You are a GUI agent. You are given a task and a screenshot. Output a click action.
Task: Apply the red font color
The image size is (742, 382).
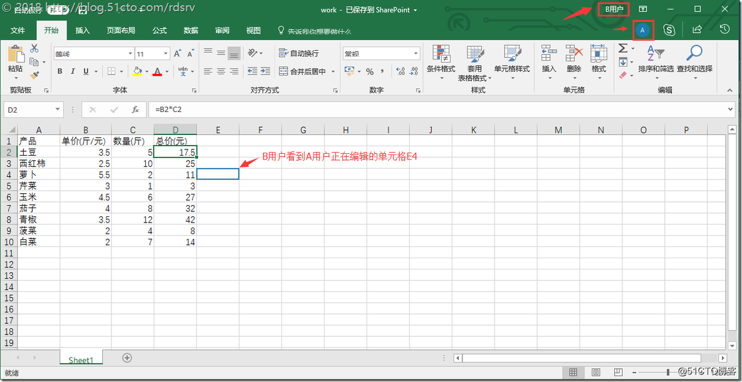click(x=158, y=71)
